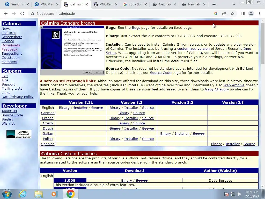Download Italian Version 3.2 Installer
265x199 pixels.
click(182, 133)
